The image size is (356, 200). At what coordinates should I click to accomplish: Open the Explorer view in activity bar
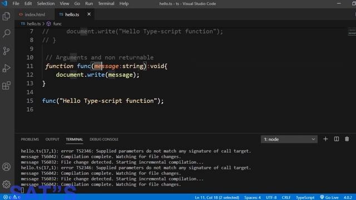(6, 16)
